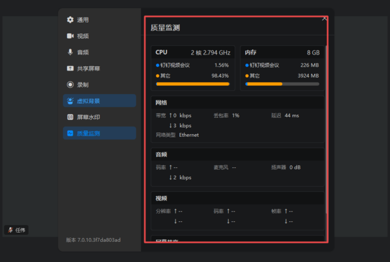Click the 内存 usage progress bar

282,84
